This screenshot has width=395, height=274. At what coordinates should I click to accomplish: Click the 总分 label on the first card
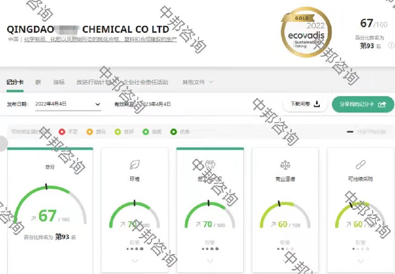[50, 167]
